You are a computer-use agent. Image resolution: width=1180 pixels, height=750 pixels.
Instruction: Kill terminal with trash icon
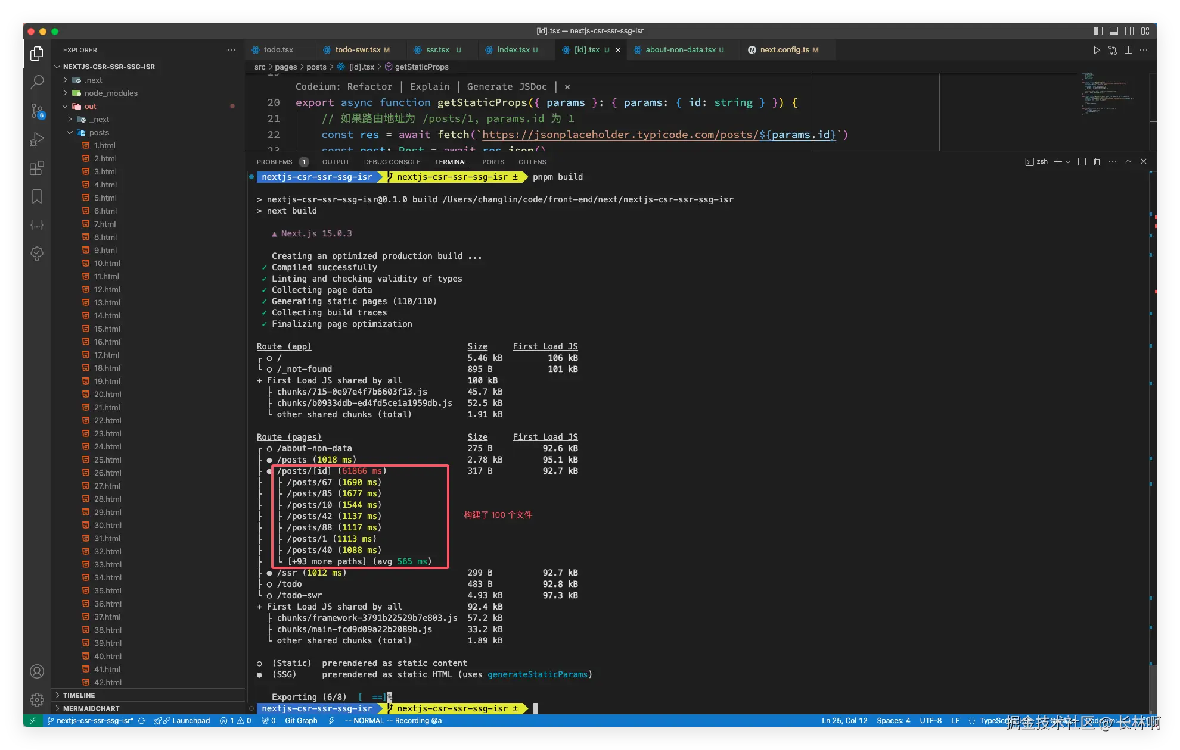pyautogui.click(x=1097, y=162)
